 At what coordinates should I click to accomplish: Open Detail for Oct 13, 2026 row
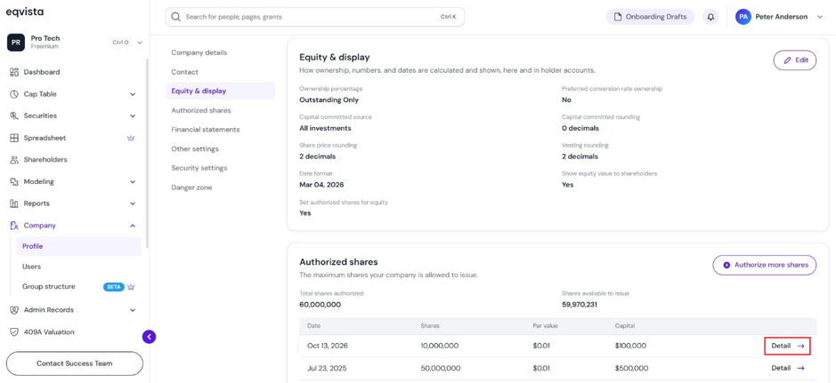click(x=788, y=346)
